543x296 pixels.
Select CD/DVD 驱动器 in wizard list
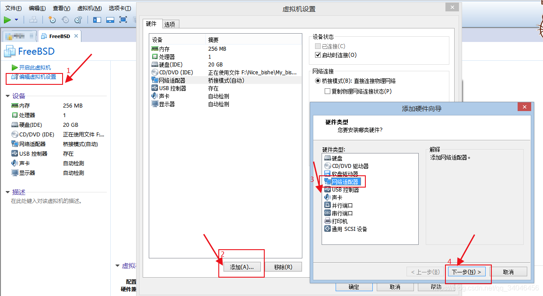[347, 166]
